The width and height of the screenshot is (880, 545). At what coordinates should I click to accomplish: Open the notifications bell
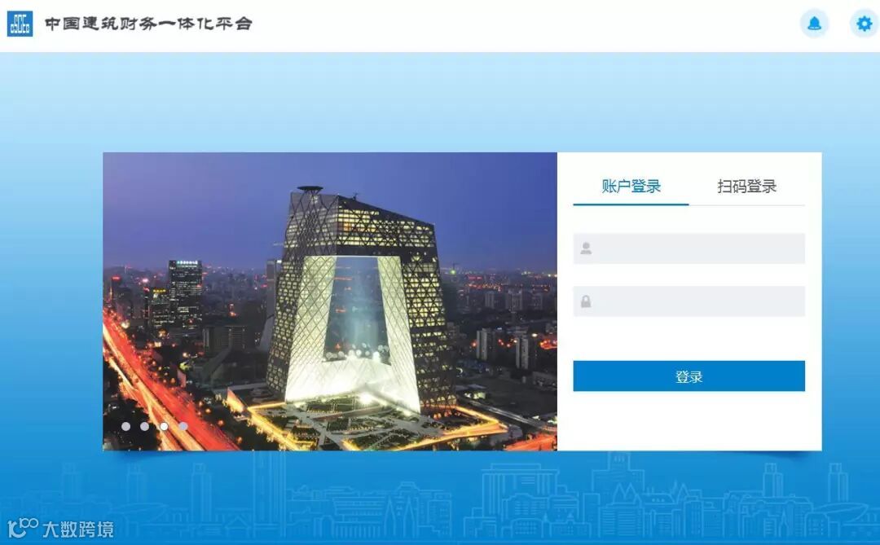click(x=814, y=24)
